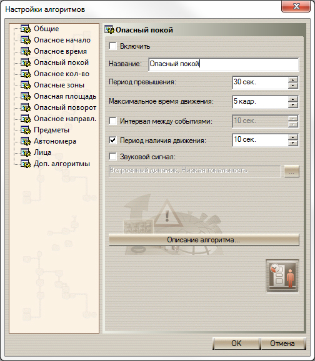
Task: Open the Опасный поворот section
Action: [x=65, y=107]
